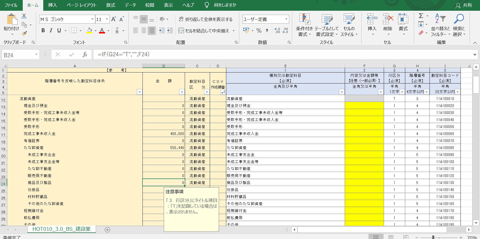Click the Format cells (書式) button
The image size is (480, 239).
coord(403,24)
